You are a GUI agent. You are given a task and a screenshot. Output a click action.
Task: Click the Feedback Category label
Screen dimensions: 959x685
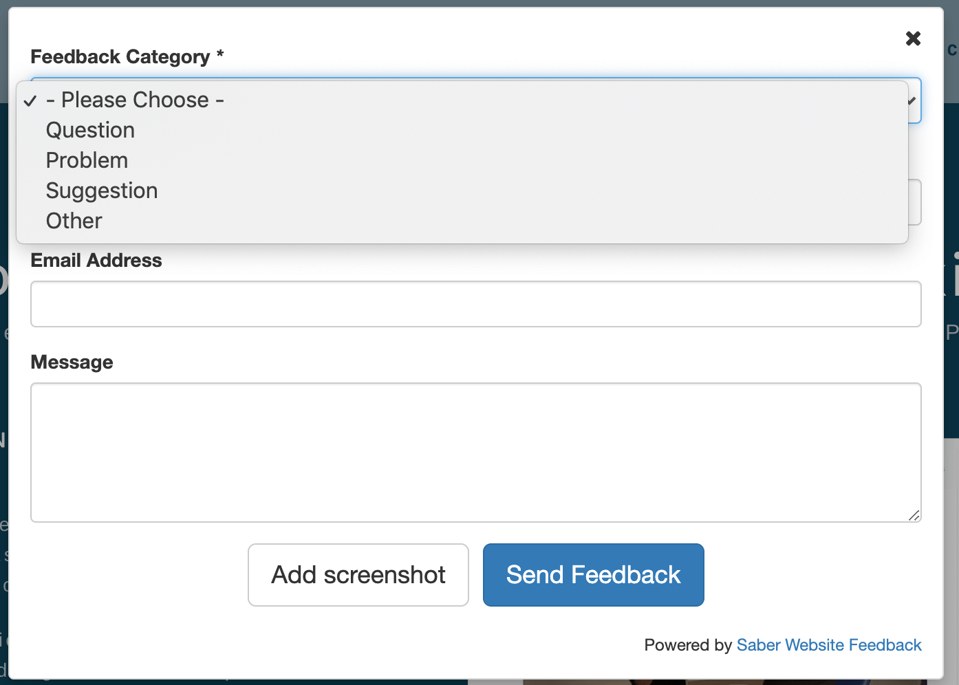pyautogui.click(x=127, y=56)
